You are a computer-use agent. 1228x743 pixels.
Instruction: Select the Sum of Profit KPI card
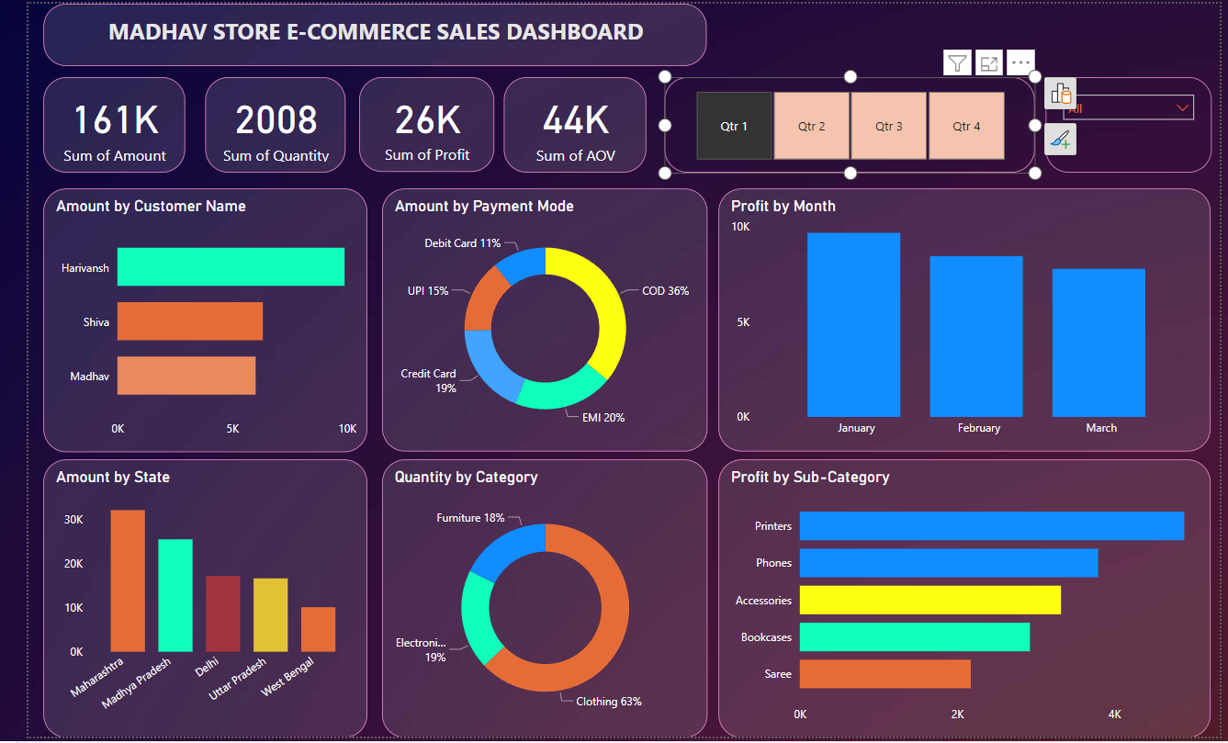tap(426, 124)
